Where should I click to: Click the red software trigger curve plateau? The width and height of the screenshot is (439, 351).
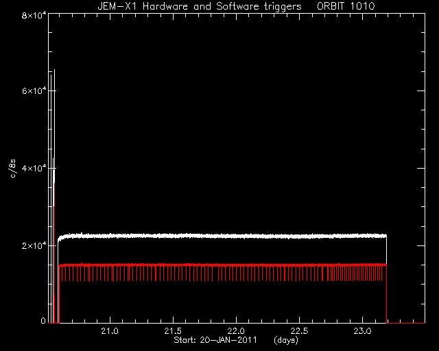click(x=221, y=265)
